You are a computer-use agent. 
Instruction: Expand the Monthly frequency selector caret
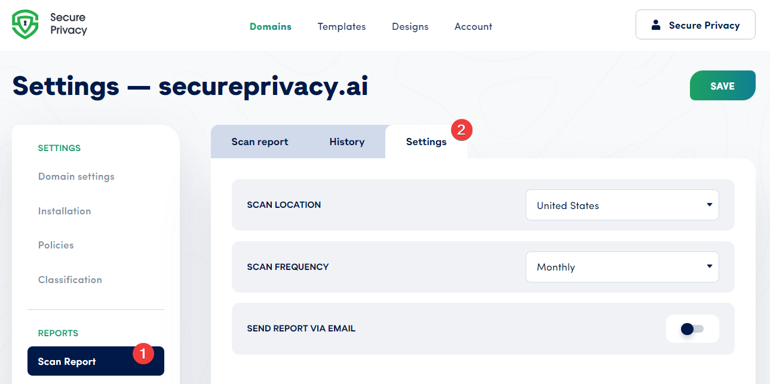[709, 266]
